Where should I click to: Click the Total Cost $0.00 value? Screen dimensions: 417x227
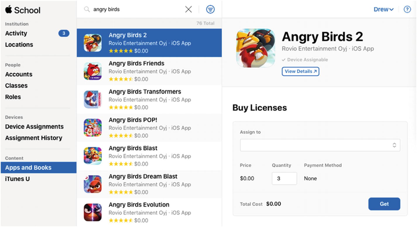274,204
